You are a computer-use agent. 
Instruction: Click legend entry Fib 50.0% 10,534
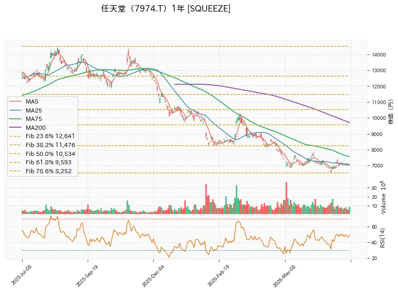(x=42, y=154)
